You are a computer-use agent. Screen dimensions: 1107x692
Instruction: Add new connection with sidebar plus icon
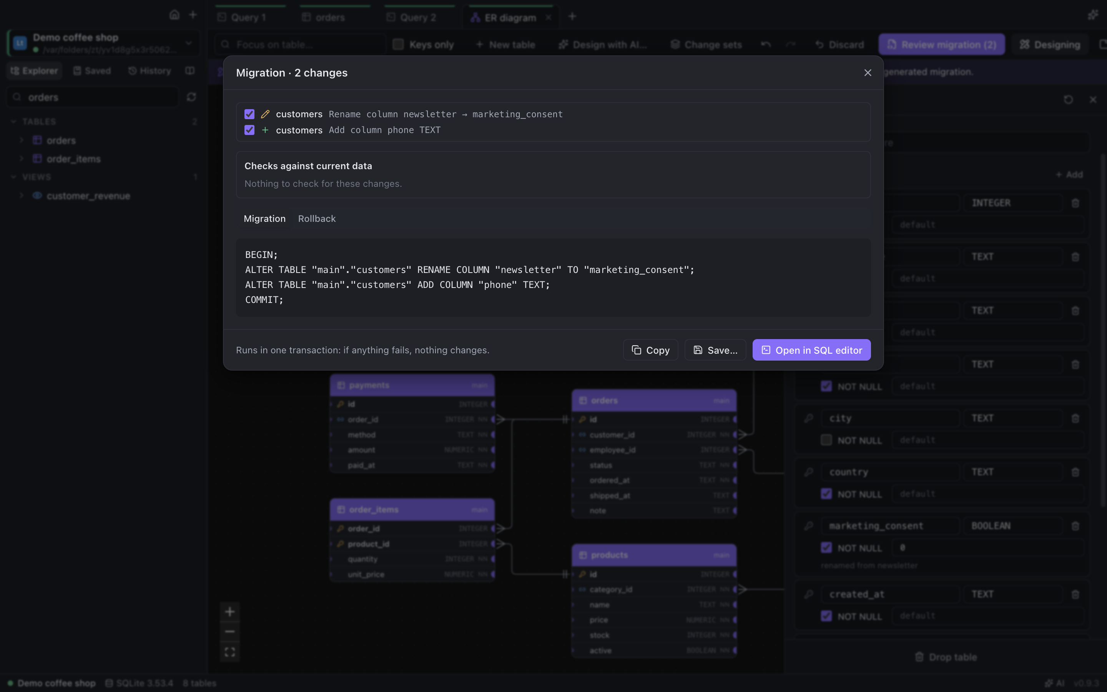[193, 15]
